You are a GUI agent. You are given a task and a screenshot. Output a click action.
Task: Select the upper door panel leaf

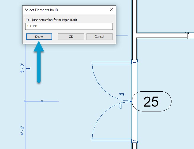(x=111, y=63)
